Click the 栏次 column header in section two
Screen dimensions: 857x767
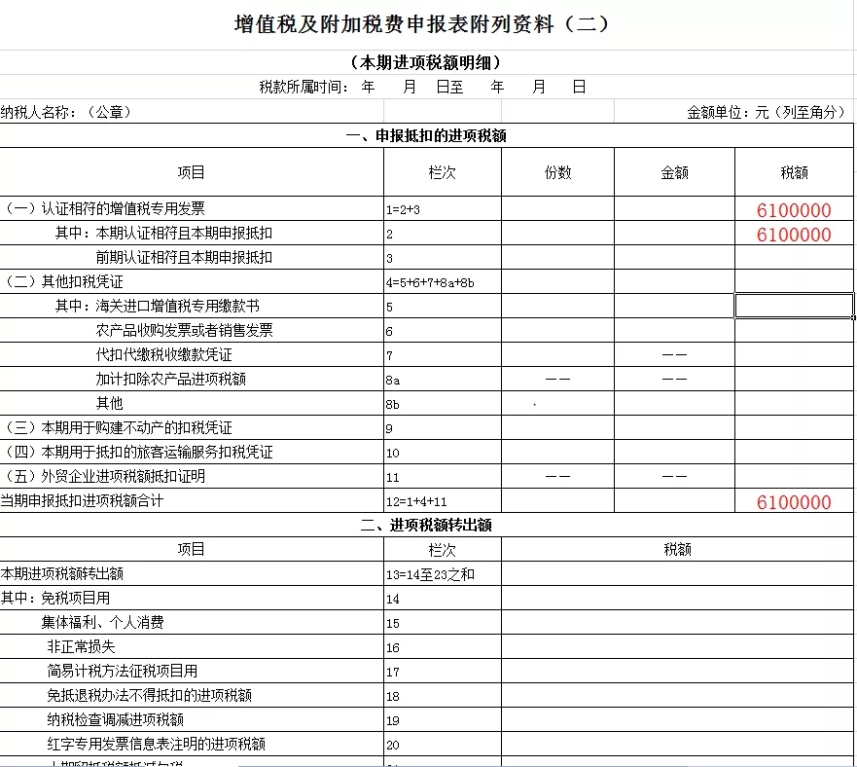pyautogui.click(x=442, y=548)
